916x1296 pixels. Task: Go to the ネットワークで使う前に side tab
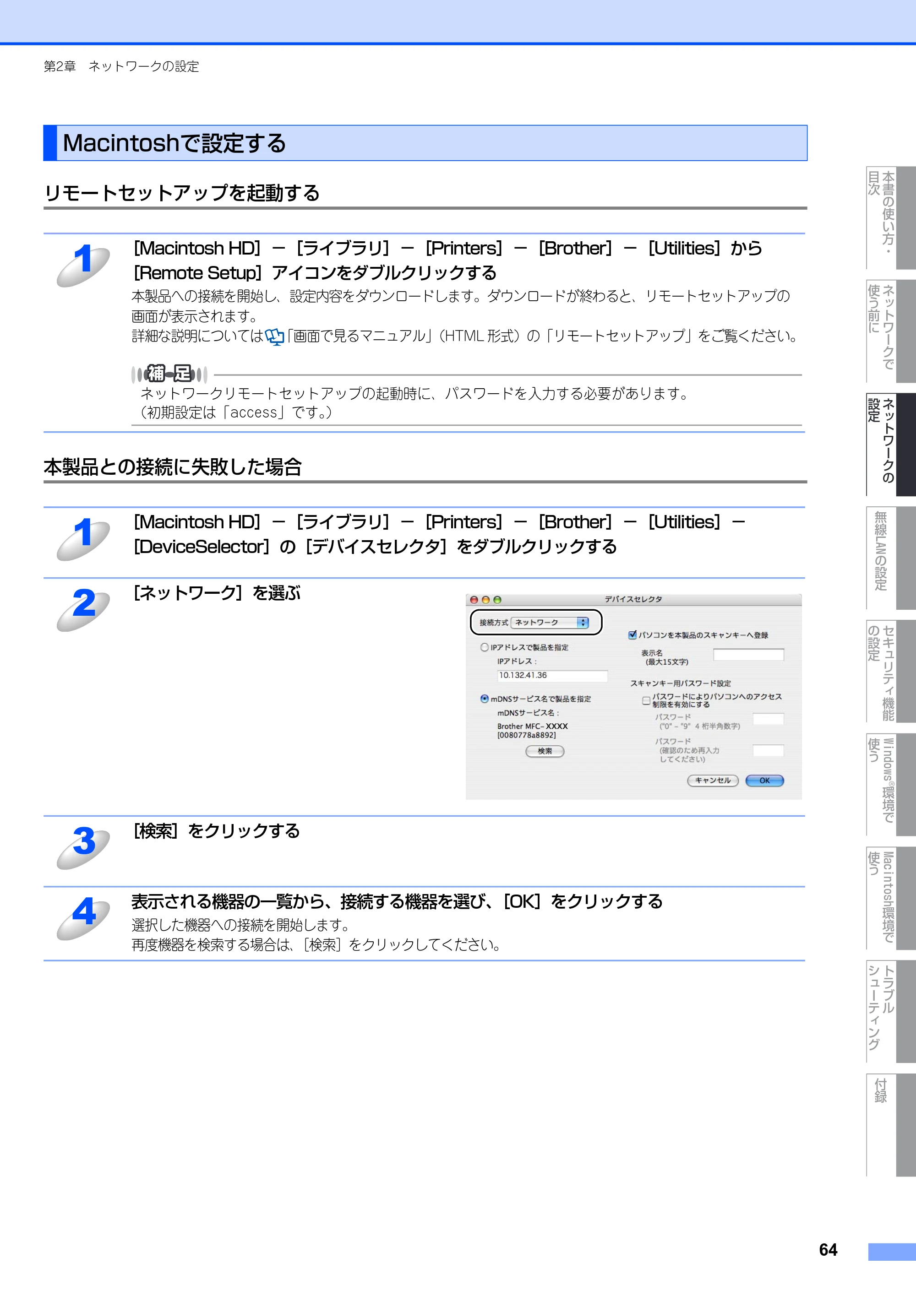pyautogui.click(x=891, y=331)
